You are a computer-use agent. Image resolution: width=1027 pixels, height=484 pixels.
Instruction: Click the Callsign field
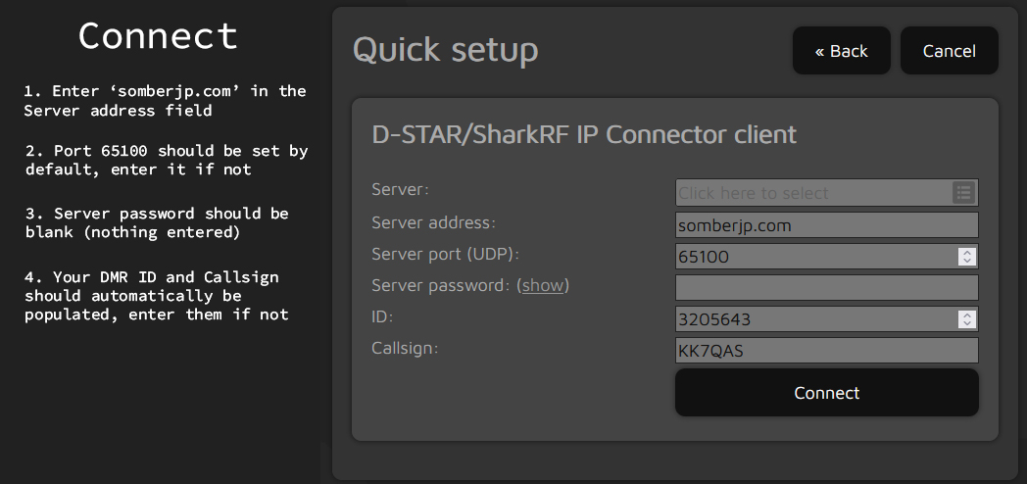coord(826,351)
